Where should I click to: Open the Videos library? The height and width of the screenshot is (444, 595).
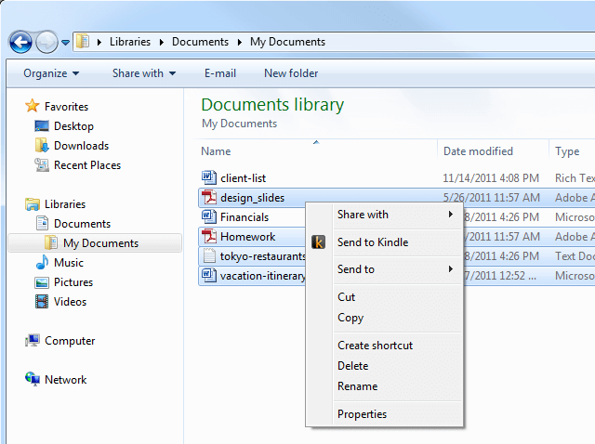[x=71, y=302]
